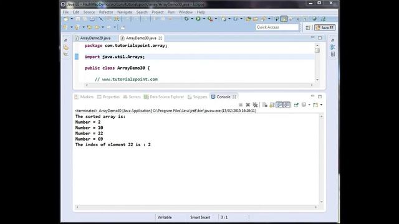Switch to ArrayDemo29.java editor tab

(x=93, y=38)
